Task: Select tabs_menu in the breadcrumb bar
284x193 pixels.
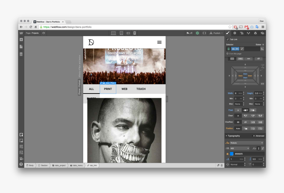Action: tap(76, 165)
